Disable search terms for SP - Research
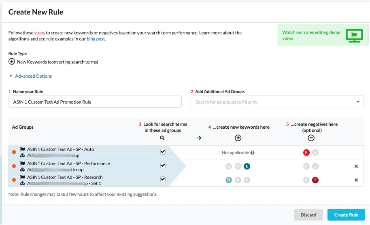The width and height of the screenshot is (370, 225). [x=163, y=179]
